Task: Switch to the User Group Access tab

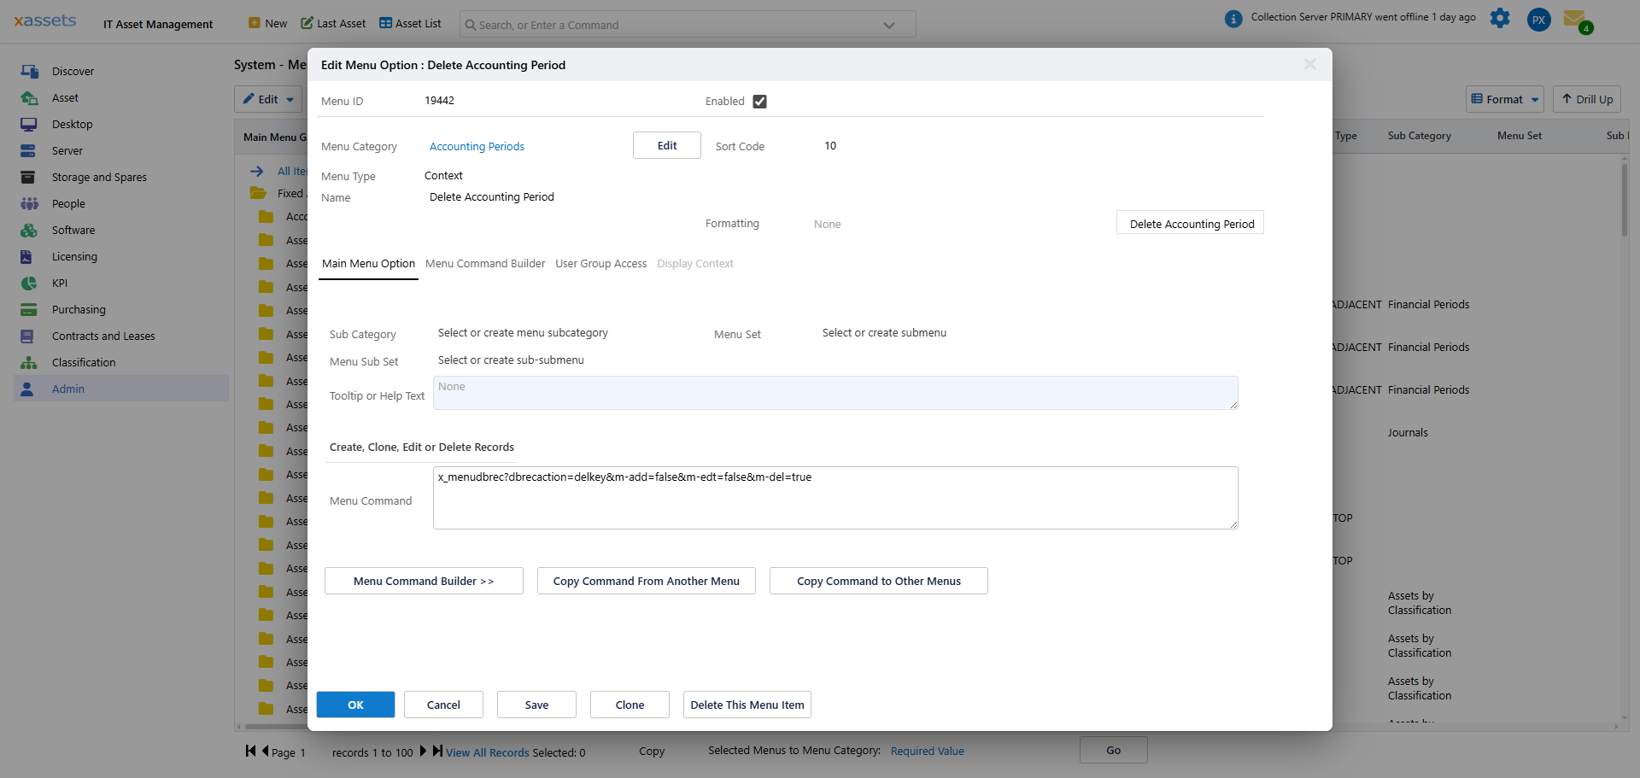Action: point(600,263)
